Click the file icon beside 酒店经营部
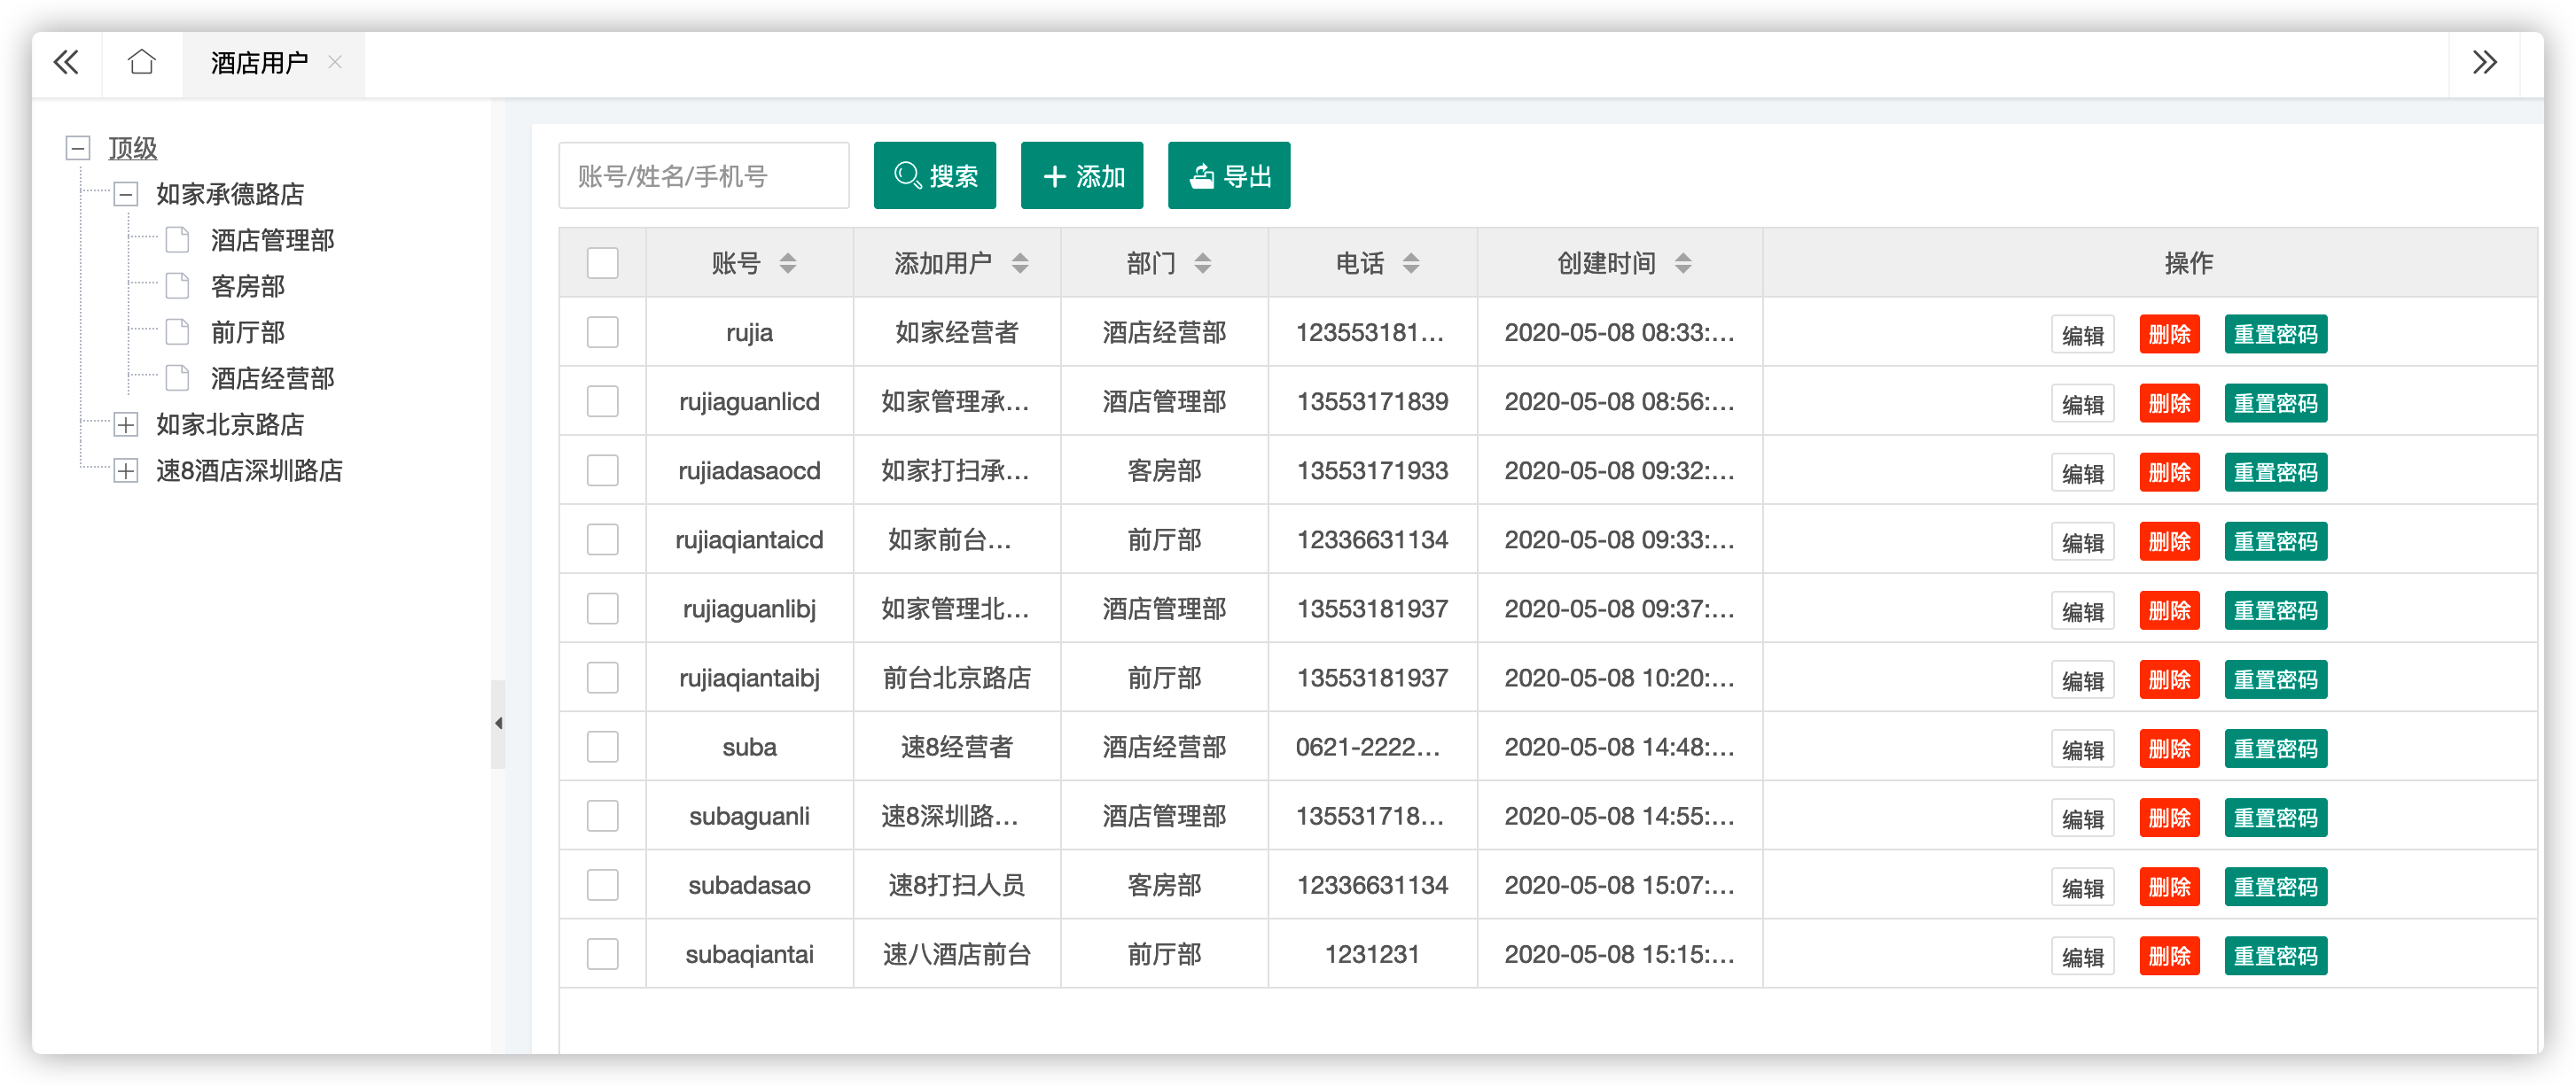Viewport: 2576px width, 1086px height. pos(178,377)
